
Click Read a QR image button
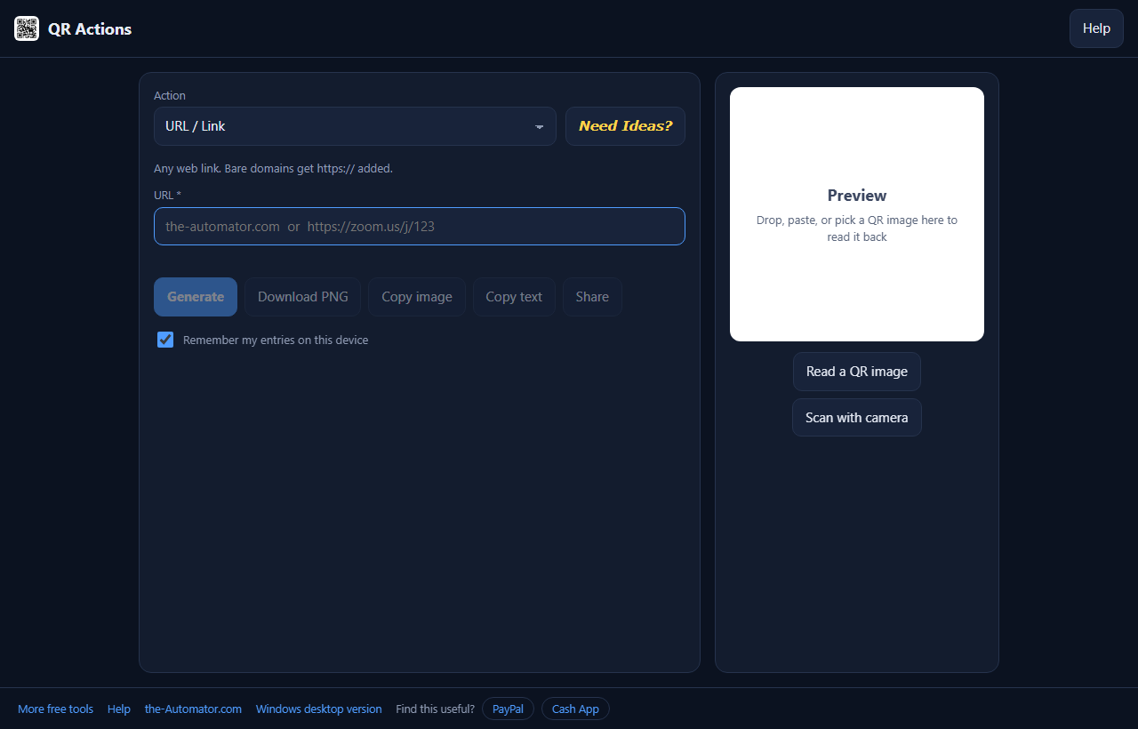[857, 372]
